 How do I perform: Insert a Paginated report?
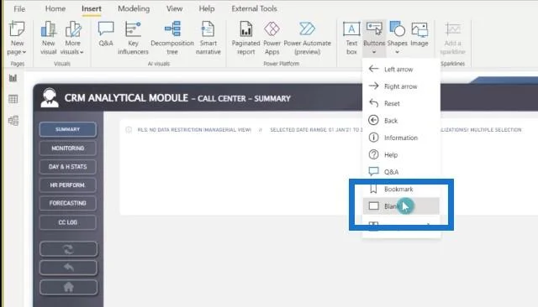[x=245, y=39]
